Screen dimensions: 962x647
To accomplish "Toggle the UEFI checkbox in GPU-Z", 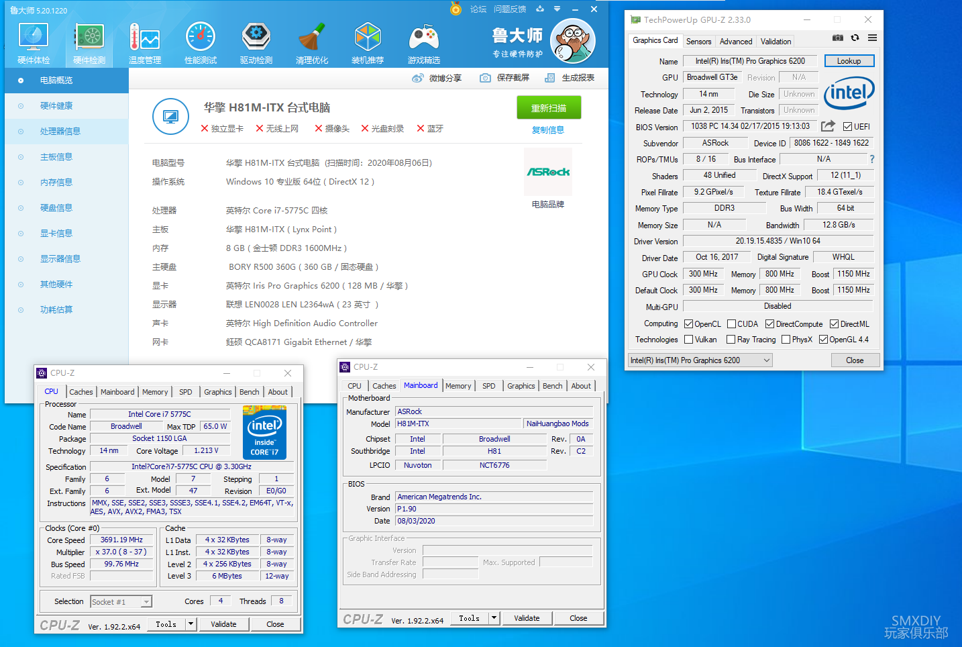I will click(848, 127).
